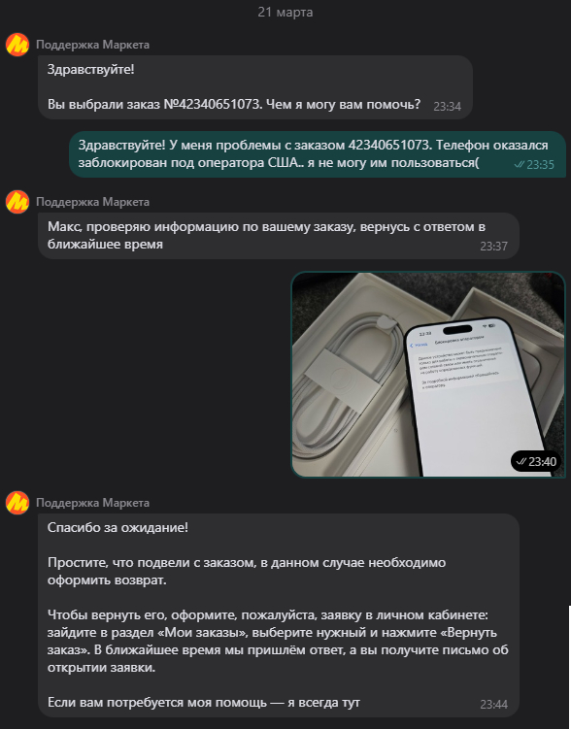Click sender name above the return instructions
Screen dimensions: 571x729
92,503
